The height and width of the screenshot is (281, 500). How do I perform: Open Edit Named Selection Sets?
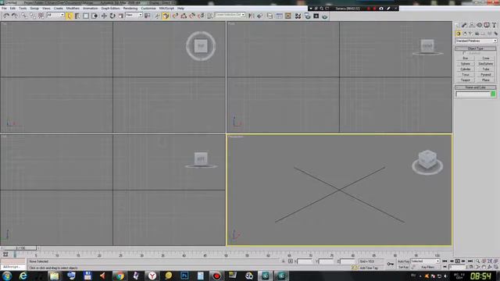click(210, 16)
